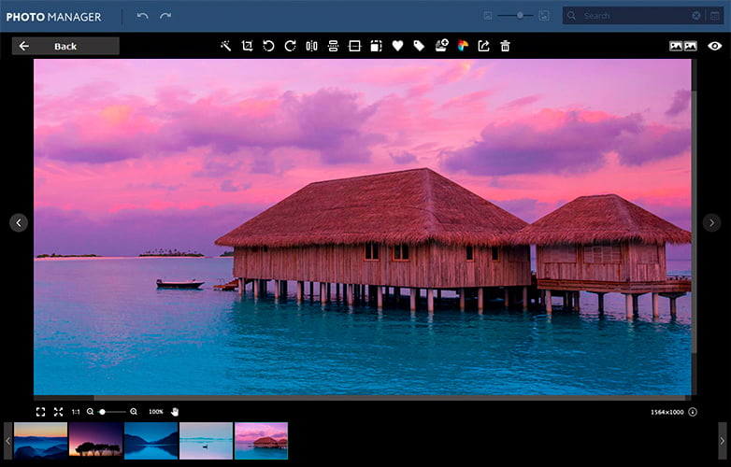Click the PHOTO MANAGER logo

click(x=53, y=17)
